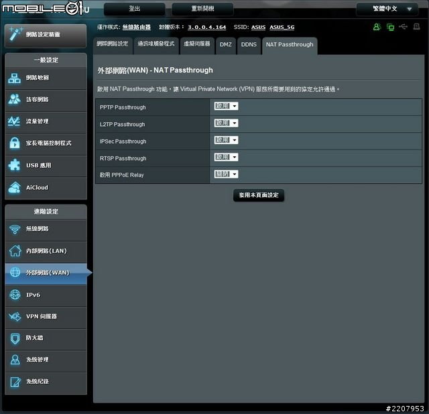Click the ASUS_5G SSID link
This screenshot has height=414, width=429.
282,28
